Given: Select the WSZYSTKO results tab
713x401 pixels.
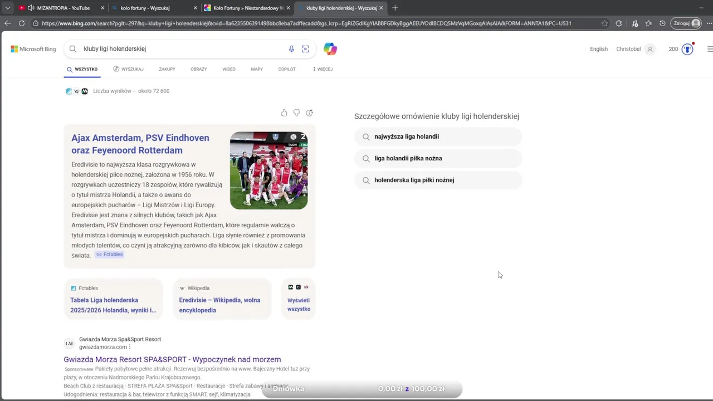Looking at the screenshot, I should tap(82, 69).
